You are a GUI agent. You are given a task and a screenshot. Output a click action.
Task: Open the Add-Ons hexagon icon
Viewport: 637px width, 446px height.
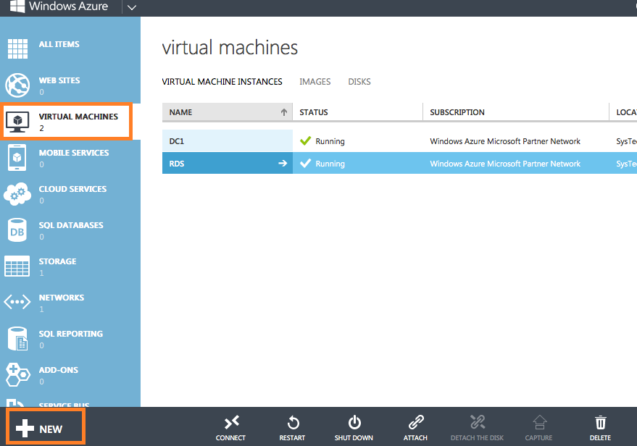point(18,374)
